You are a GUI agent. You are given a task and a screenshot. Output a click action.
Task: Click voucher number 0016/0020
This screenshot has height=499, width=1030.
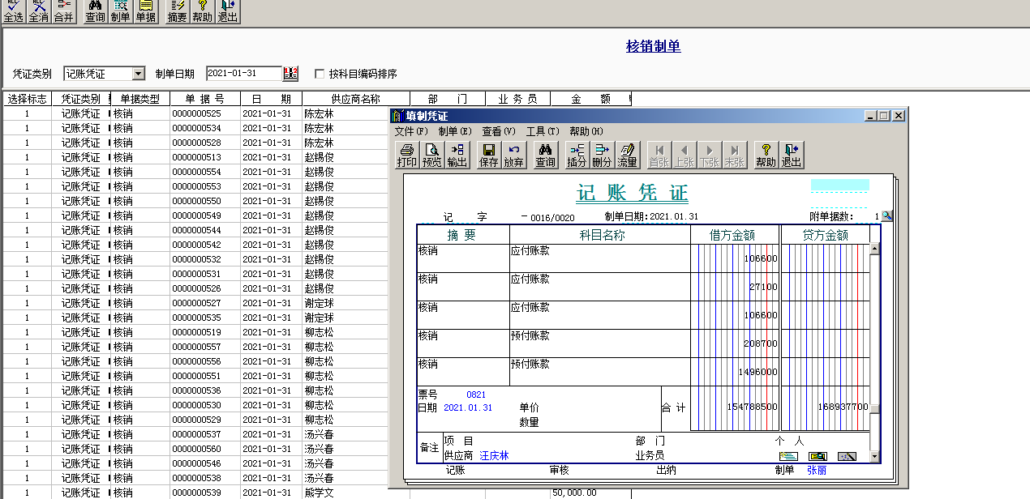pos(552,217)
